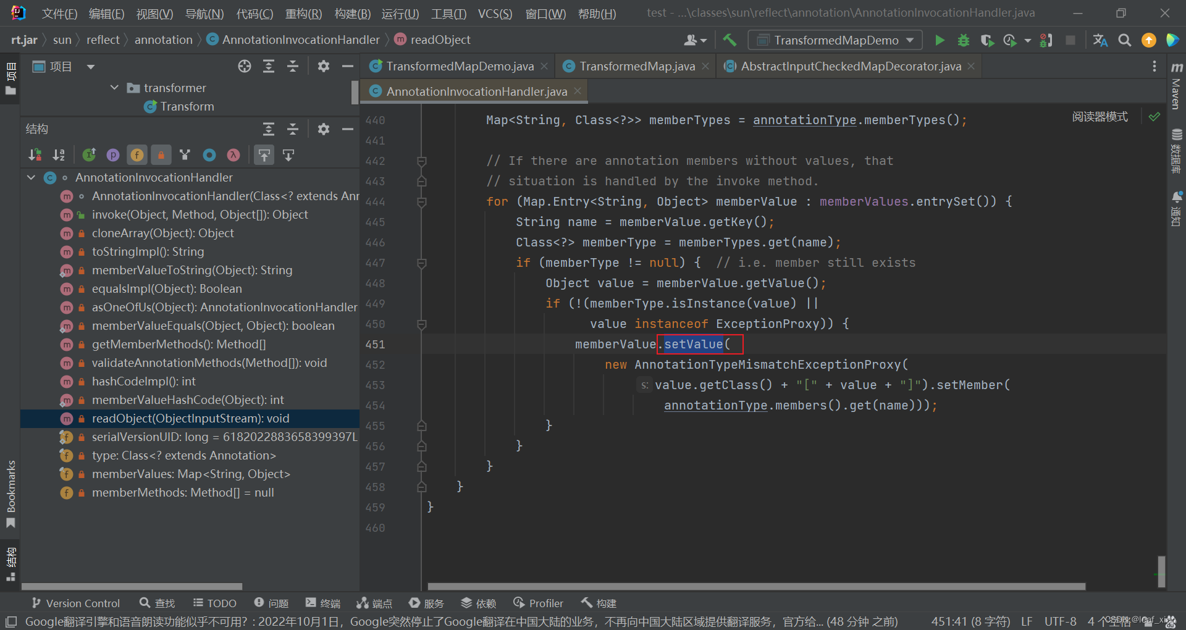Open the user account dropdown in toolbar

click(696, 40)
